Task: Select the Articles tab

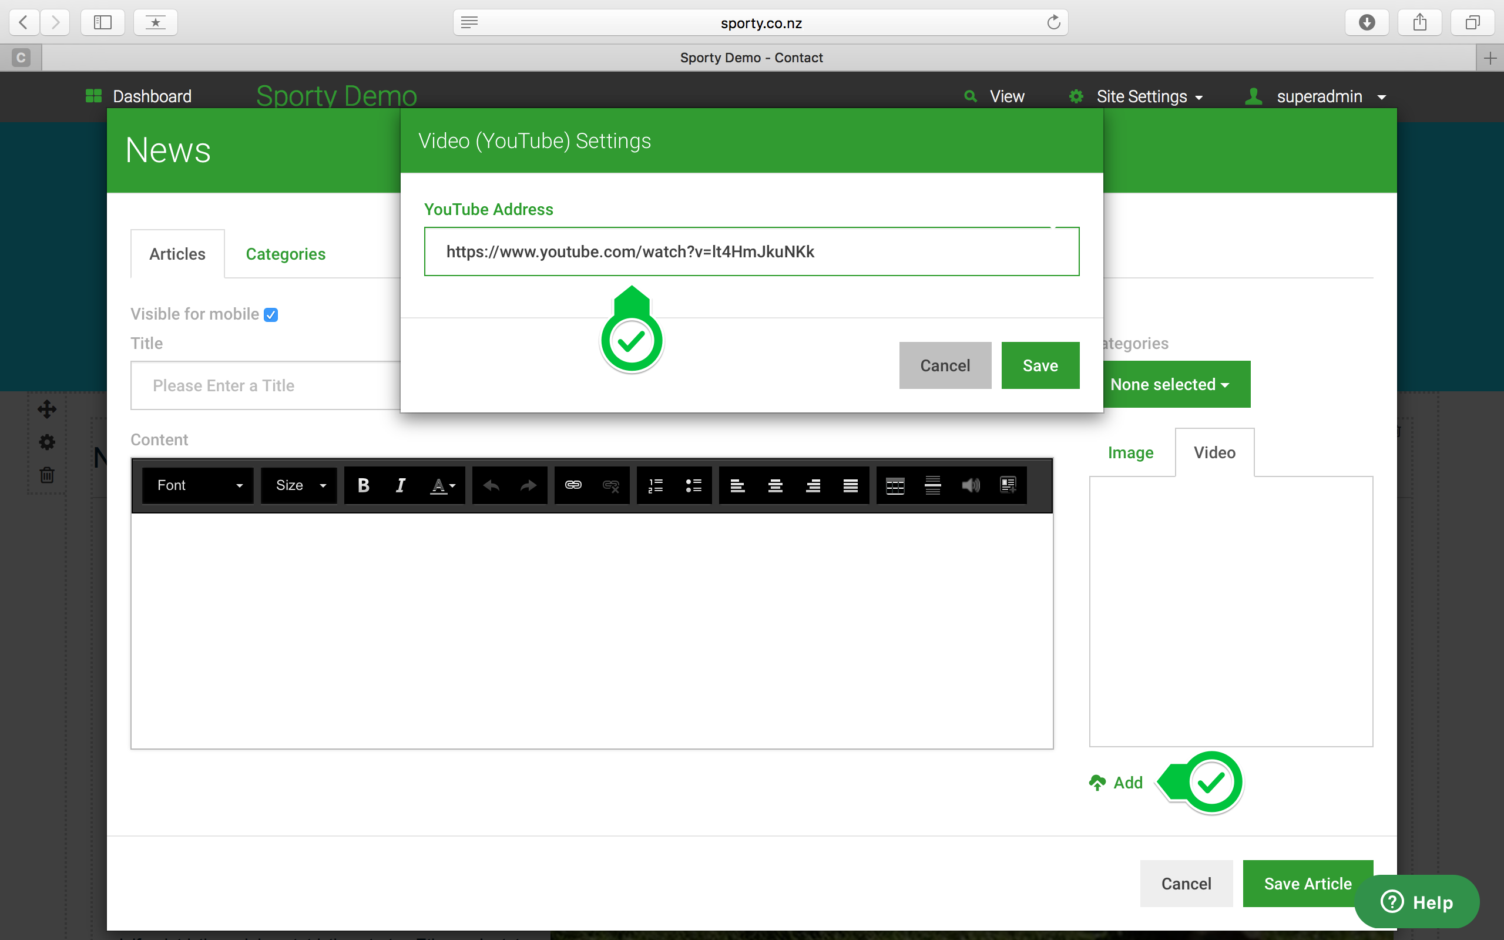Action: 177,254
